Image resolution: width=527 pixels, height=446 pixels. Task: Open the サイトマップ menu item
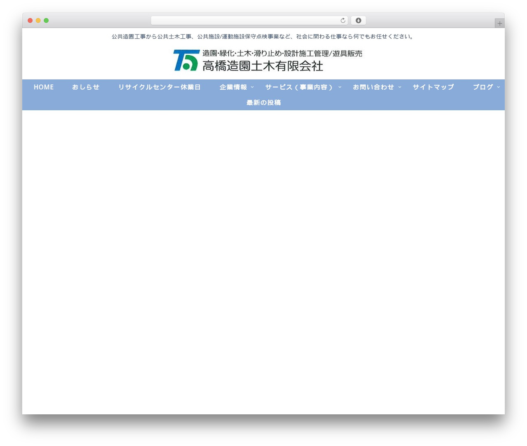point(433,87)
